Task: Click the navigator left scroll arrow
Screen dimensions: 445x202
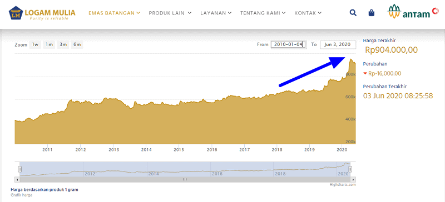Action: coord(17,180)
